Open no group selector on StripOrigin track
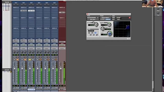164x92 pixels. [x=16, y=49]
